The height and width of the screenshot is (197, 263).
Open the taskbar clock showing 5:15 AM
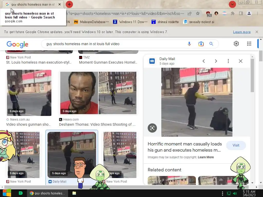click(x=249, y=193)
